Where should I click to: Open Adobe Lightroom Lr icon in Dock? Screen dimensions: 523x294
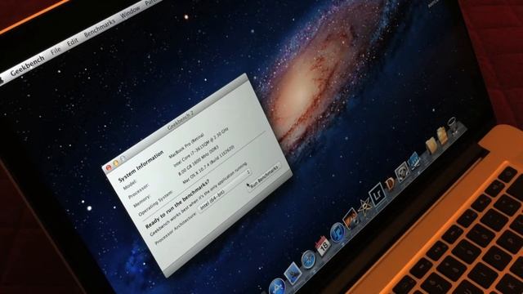tap(377, 195)
